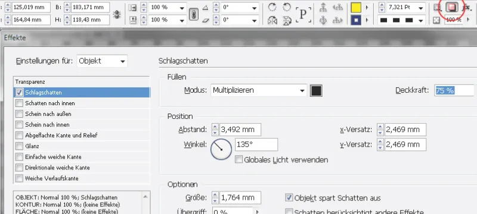Click the shadow angle dial
The height and width of the screenshot is (214, 477).
point(221,149)
